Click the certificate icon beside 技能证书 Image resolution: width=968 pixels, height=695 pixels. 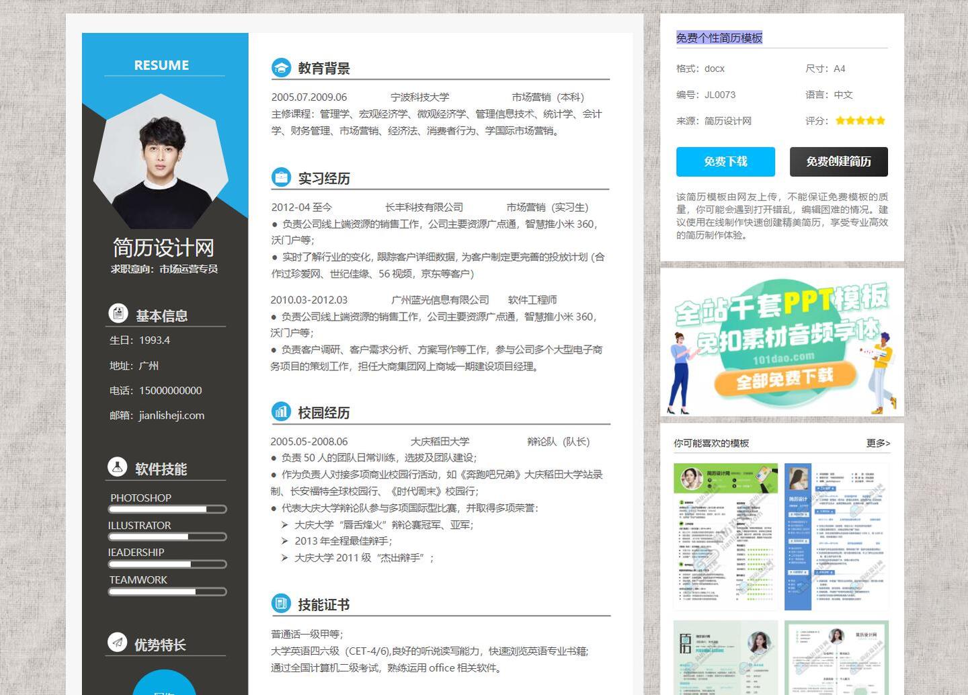281,604
